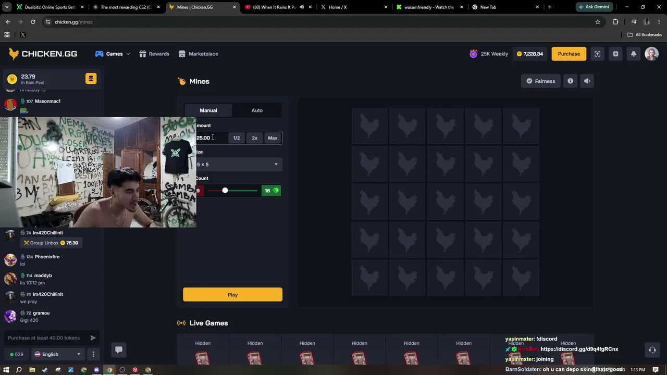Halve the bet with 1/2 button
The image size is (667, 375).
237,138
